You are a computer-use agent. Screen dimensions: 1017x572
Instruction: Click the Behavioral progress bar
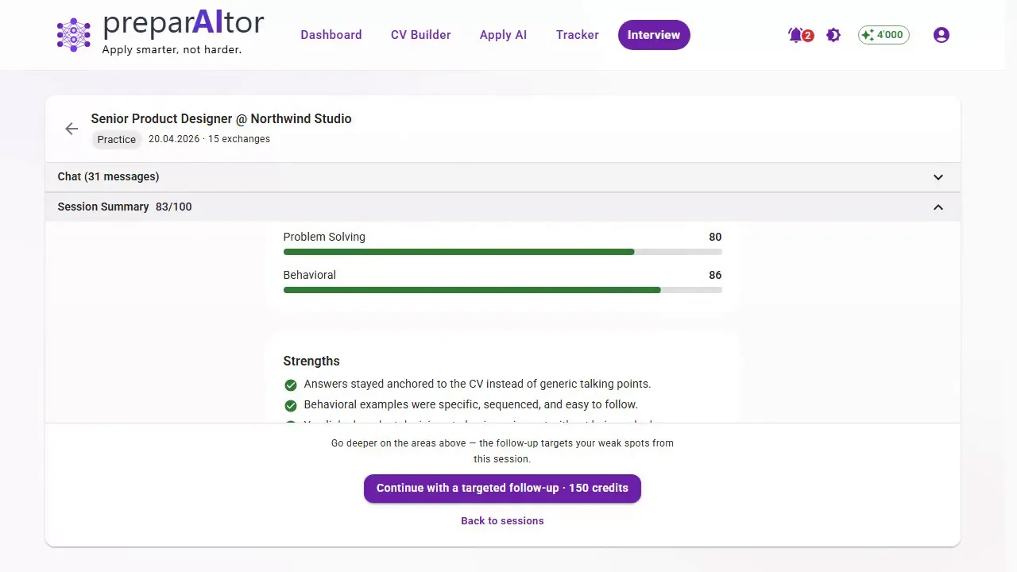pyautogui.click(x=502, y=290)
